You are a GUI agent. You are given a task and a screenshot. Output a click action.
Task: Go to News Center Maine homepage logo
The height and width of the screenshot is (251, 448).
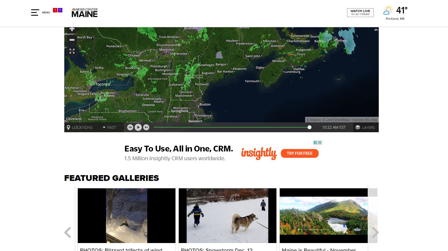point(84,13)
